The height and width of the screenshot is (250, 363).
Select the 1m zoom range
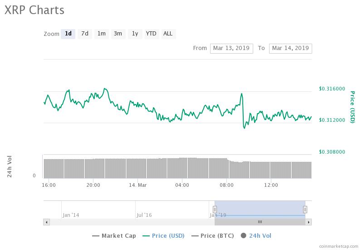click(101, 34)
